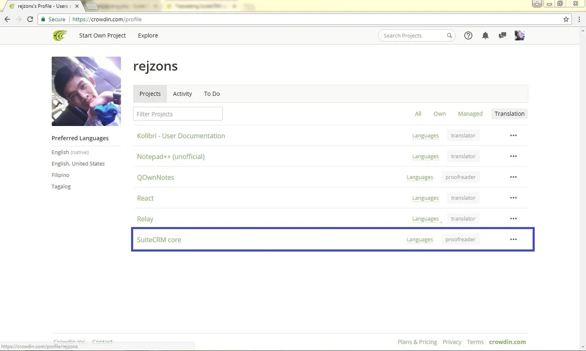Switch to the To Do tab

coord(212,93)
